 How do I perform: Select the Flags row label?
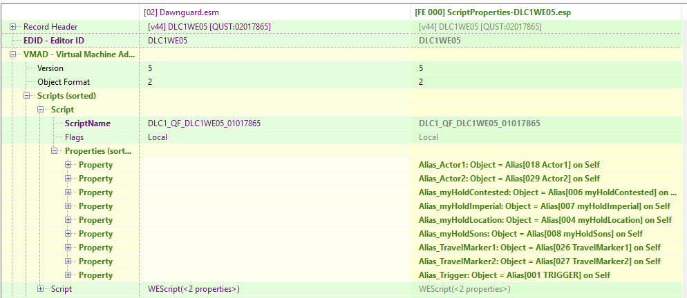click(x=74, y=137)
